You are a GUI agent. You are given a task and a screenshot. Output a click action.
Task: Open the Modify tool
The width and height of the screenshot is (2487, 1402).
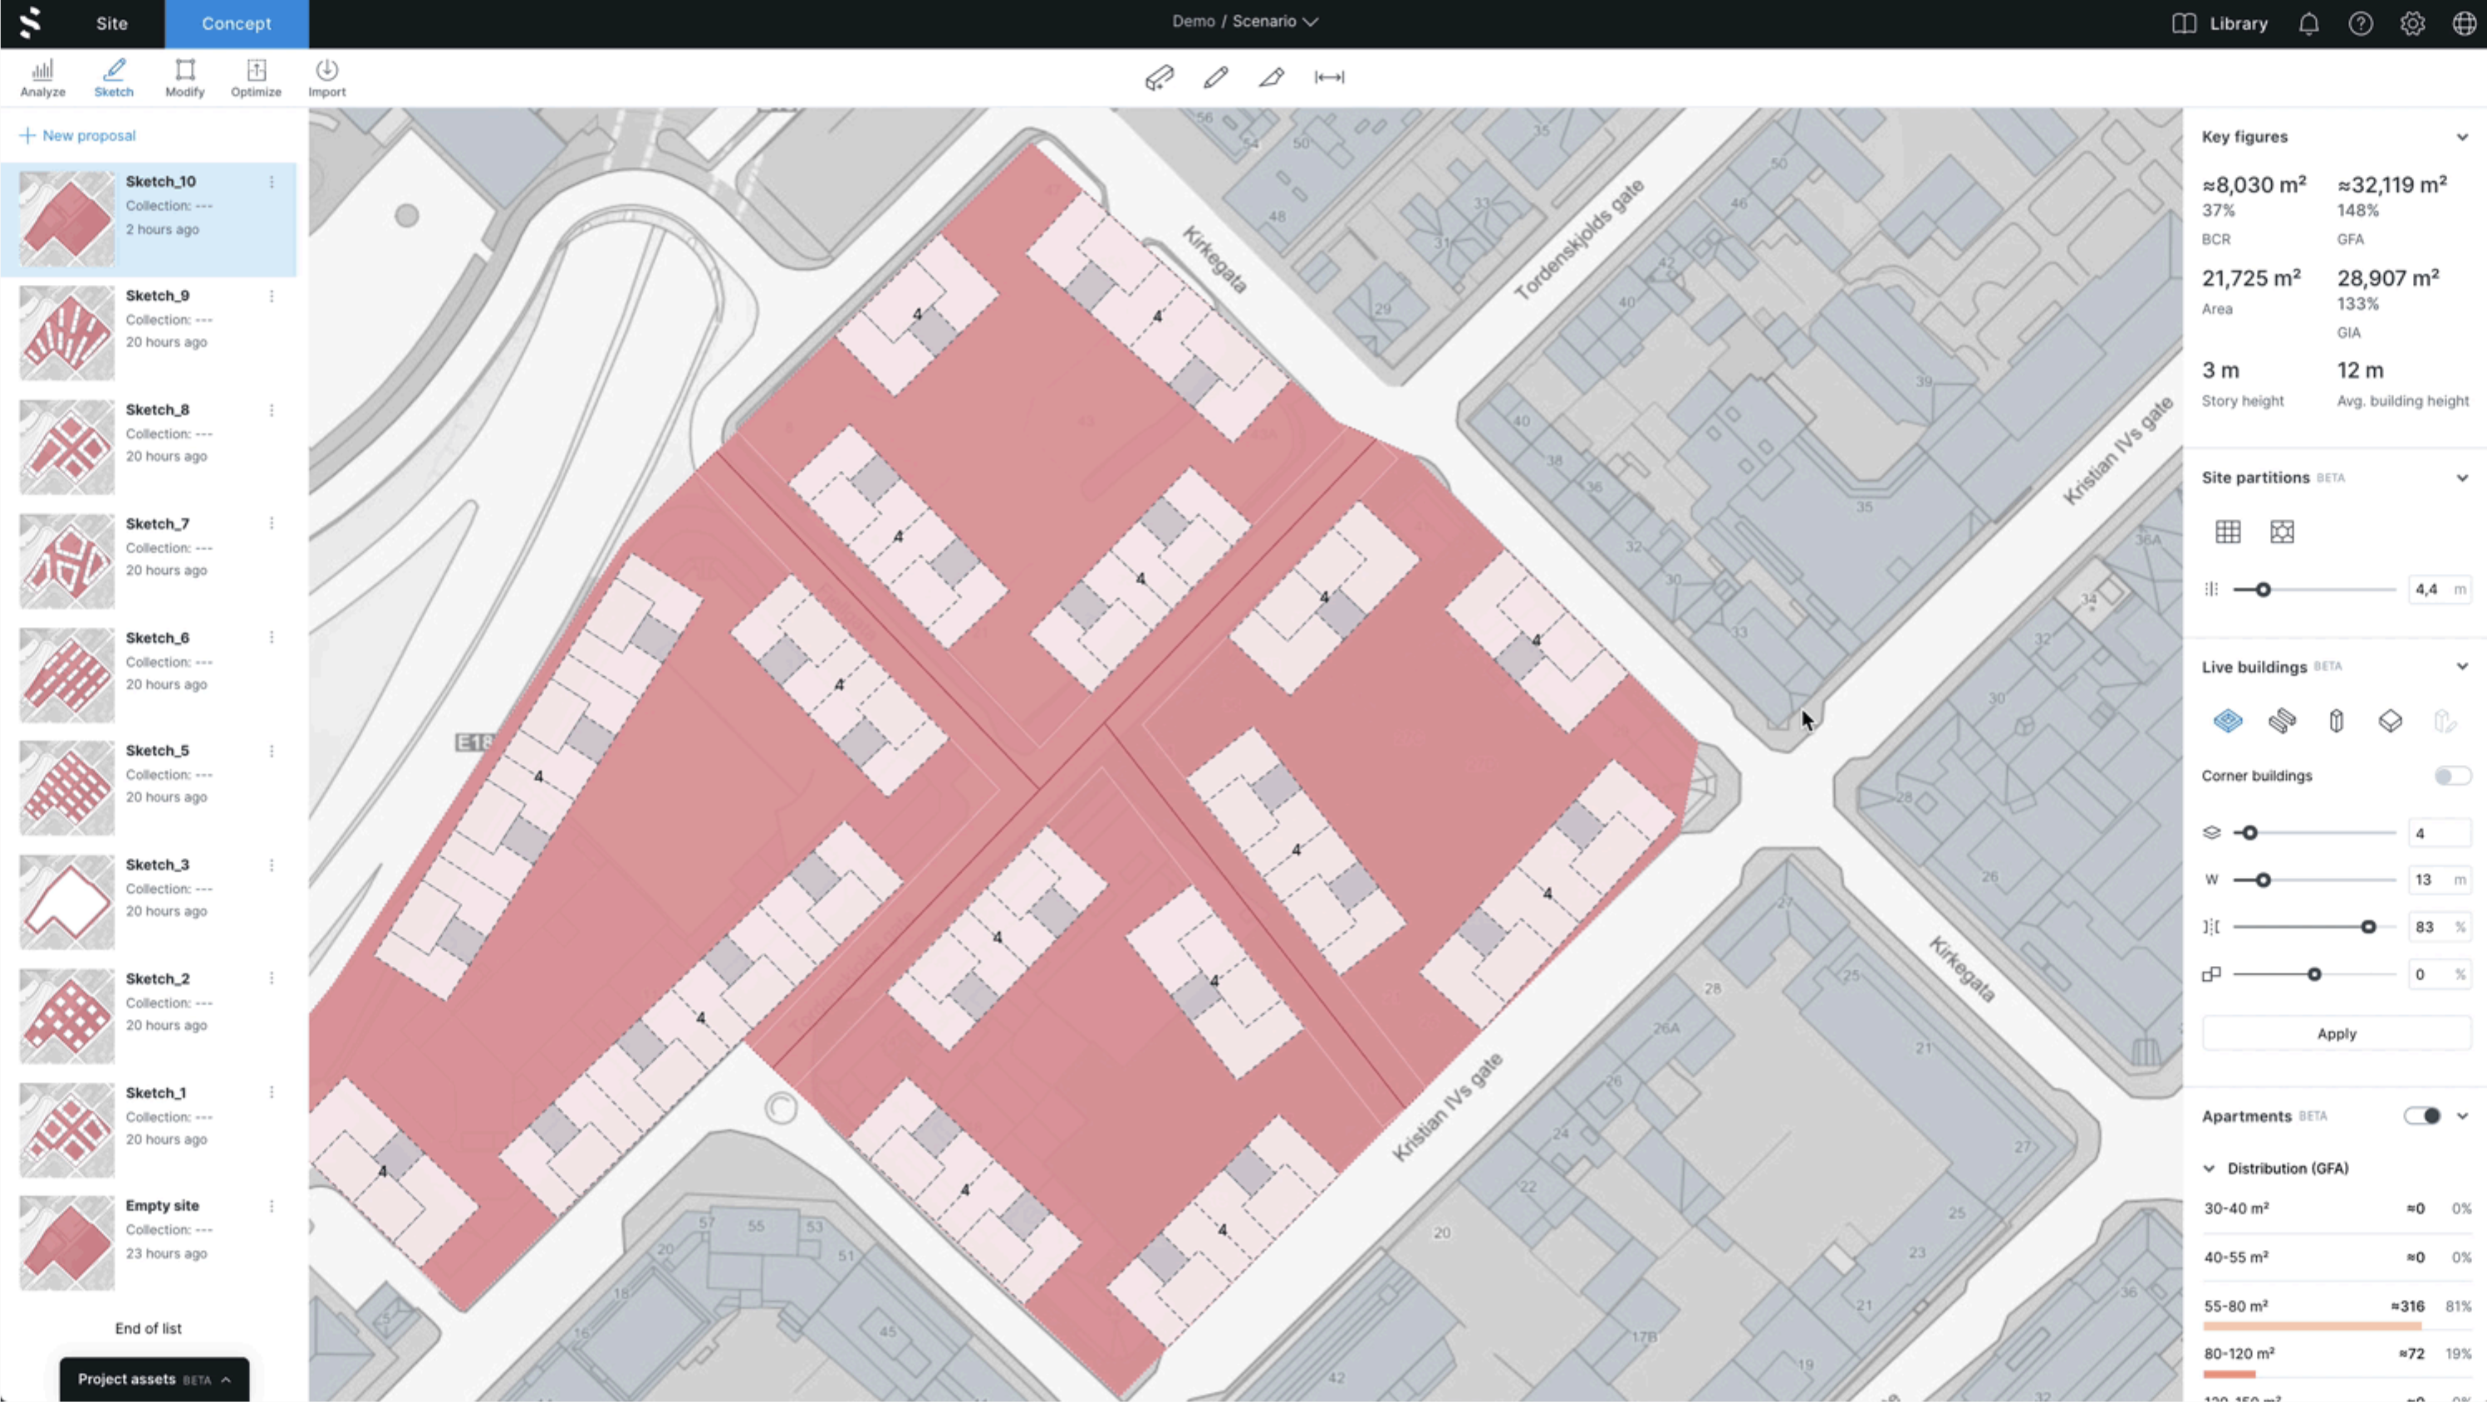[x=184, y=77]
